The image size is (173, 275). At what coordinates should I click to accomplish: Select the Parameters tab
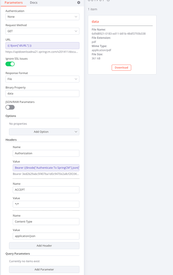pyautogui.click(x=14, y=3)
